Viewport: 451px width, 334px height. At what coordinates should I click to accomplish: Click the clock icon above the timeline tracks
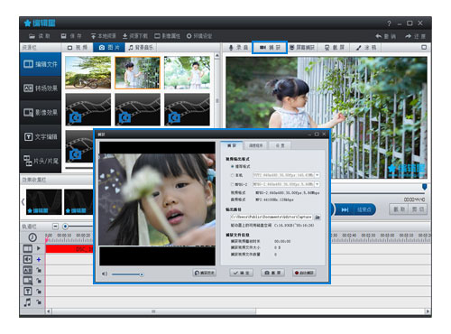(32, 237)
